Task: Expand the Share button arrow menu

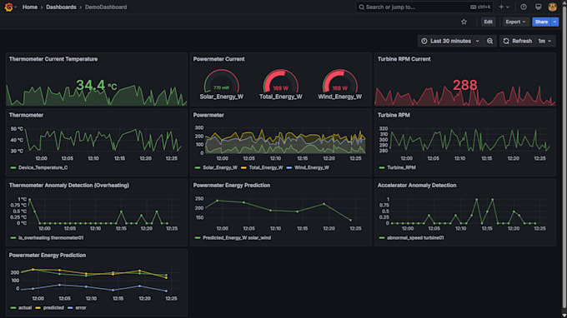Action: tap(554, 22)
